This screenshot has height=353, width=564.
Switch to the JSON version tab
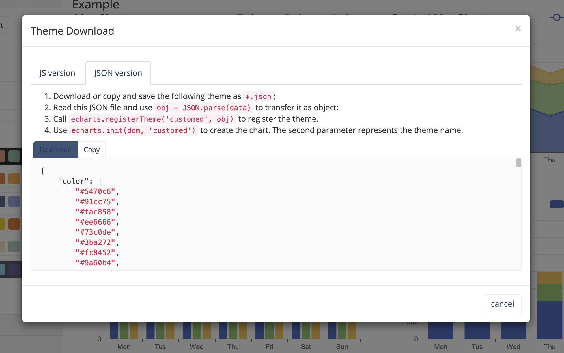click(118, 73)
